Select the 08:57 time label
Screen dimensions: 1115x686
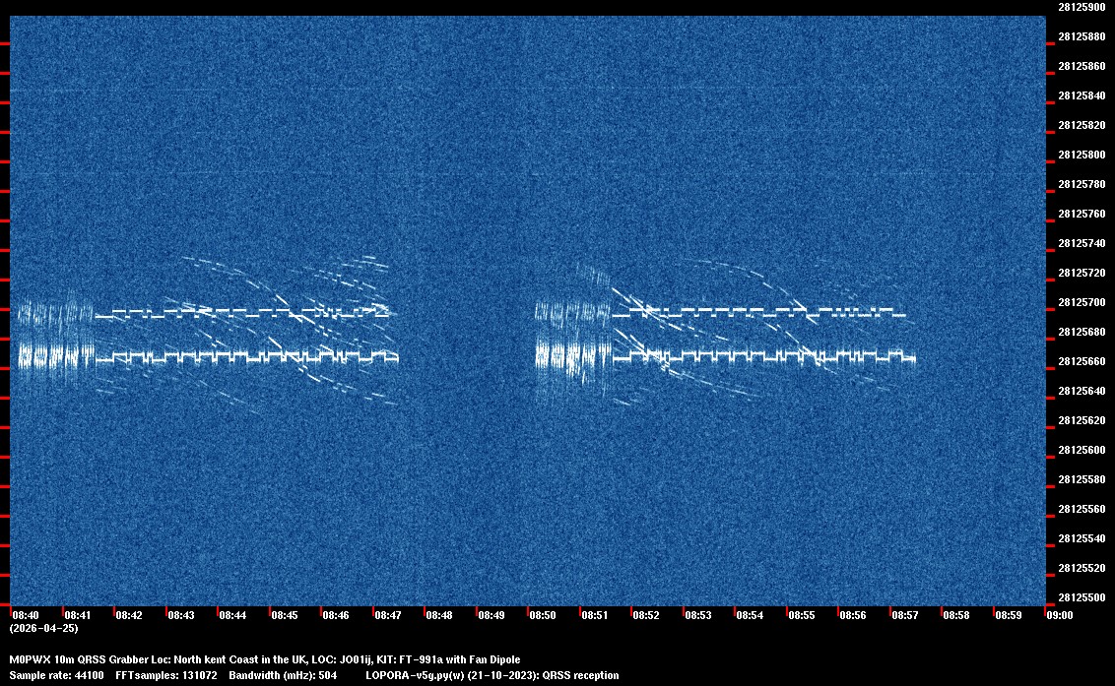pyautogui.click(x=904, y=615)
